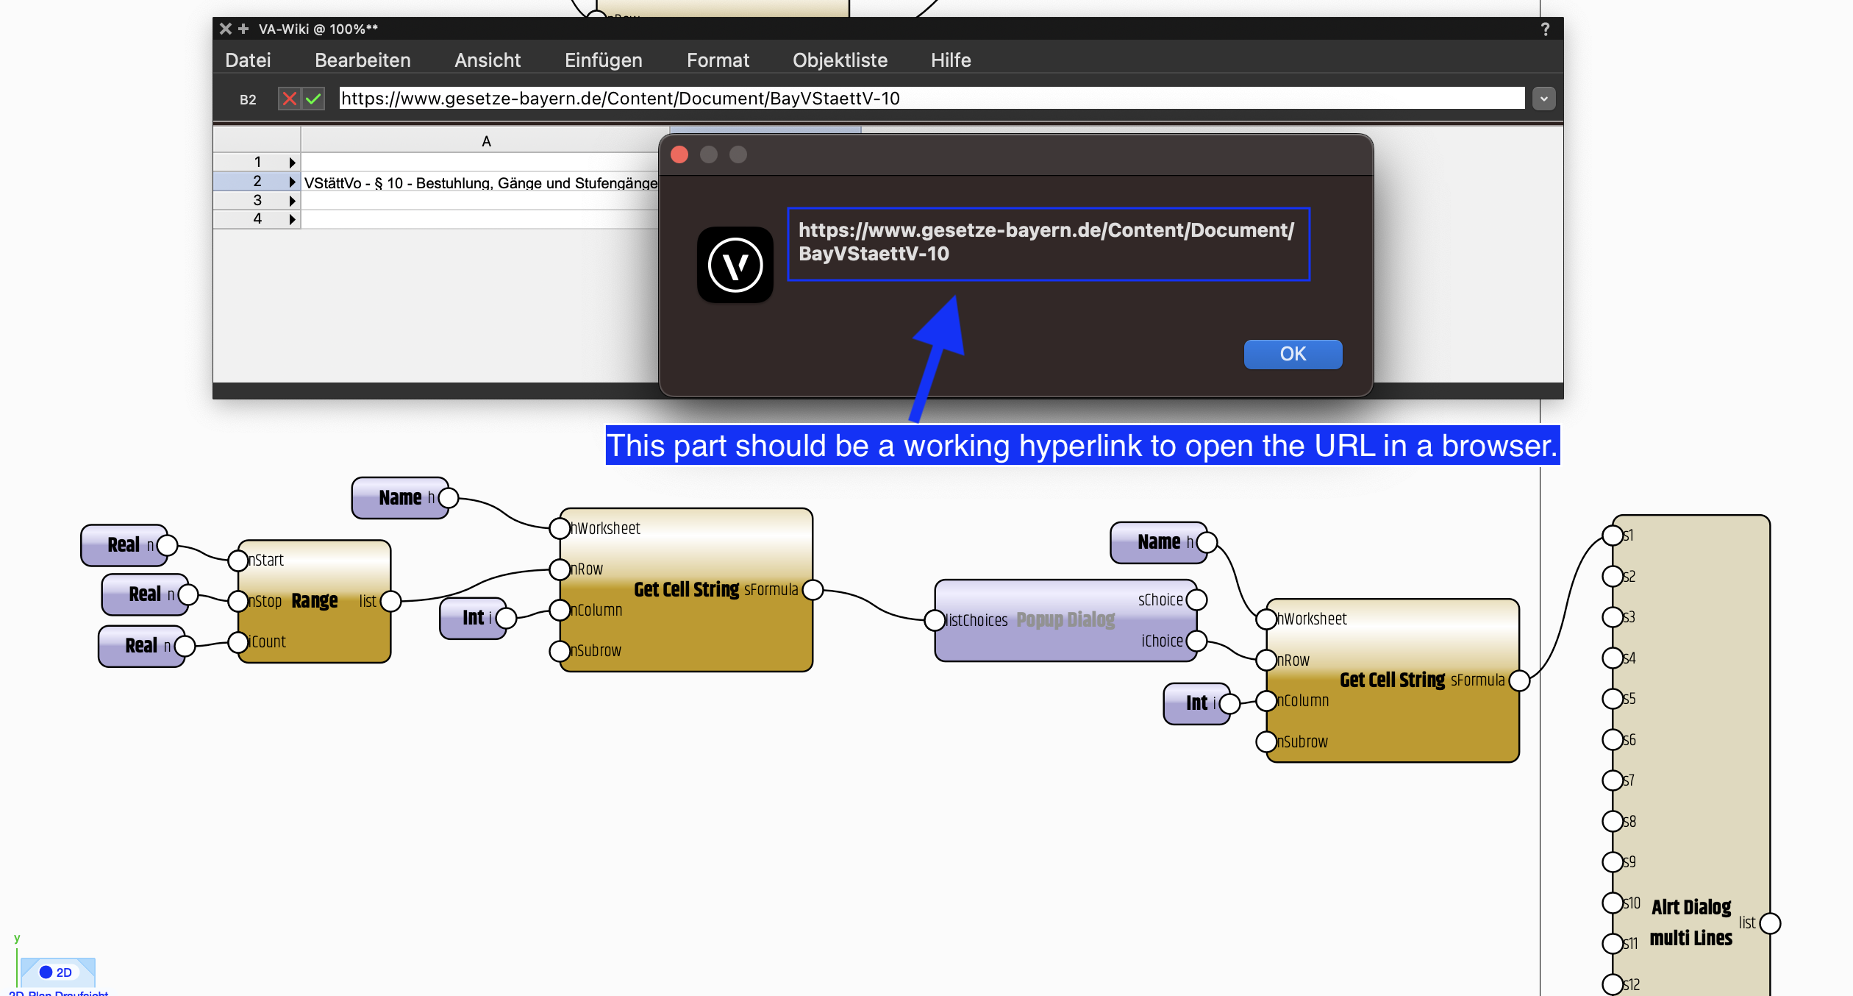Click the listChoices input port on Popup Dialog

point(935,620)
